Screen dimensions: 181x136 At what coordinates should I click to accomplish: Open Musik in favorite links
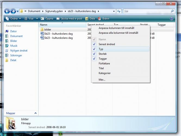click(14, 46)
